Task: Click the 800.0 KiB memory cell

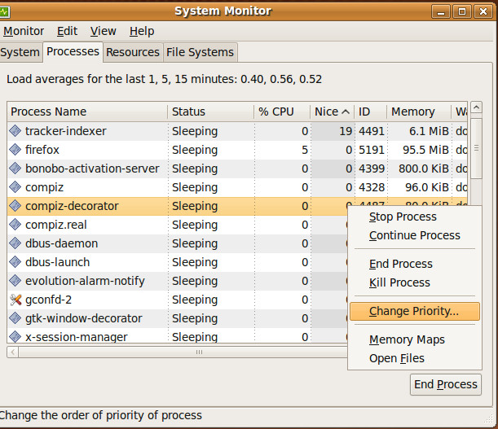Action: coord(424,169)
